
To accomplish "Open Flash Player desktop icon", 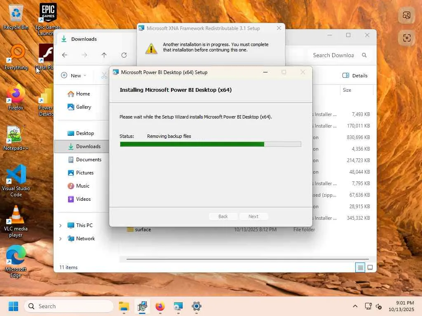I will (x=45, y=57).
